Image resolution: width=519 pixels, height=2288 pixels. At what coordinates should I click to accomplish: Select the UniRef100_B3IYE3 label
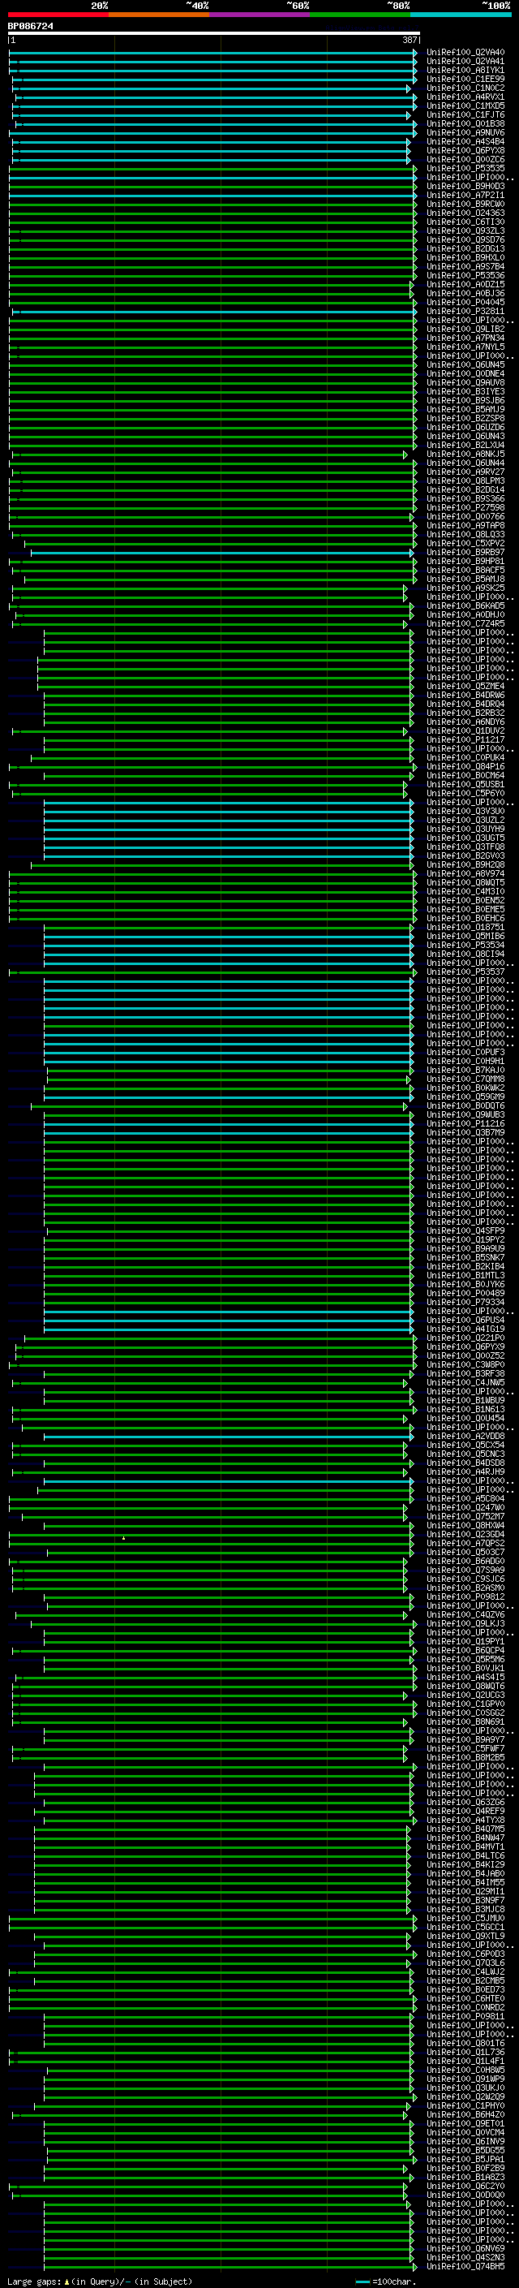465,392
